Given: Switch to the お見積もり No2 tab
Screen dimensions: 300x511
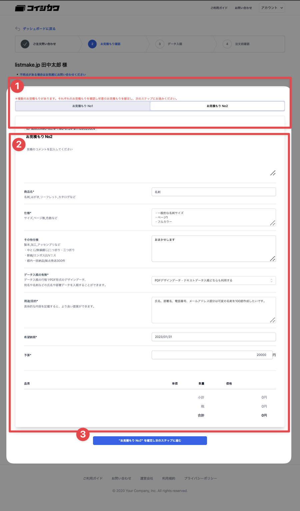Looking at the screenshot, I should [217, 106].
